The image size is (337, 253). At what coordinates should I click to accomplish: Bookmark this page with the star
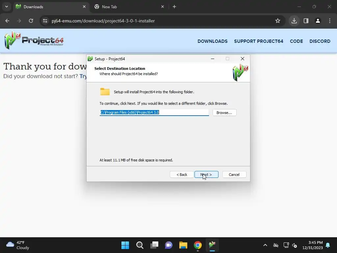[278, 21]
